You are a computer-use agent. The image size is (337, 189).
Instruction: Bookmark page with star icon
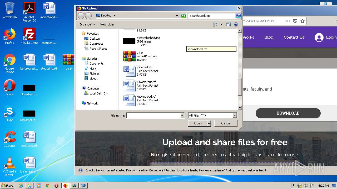(303, 21)
